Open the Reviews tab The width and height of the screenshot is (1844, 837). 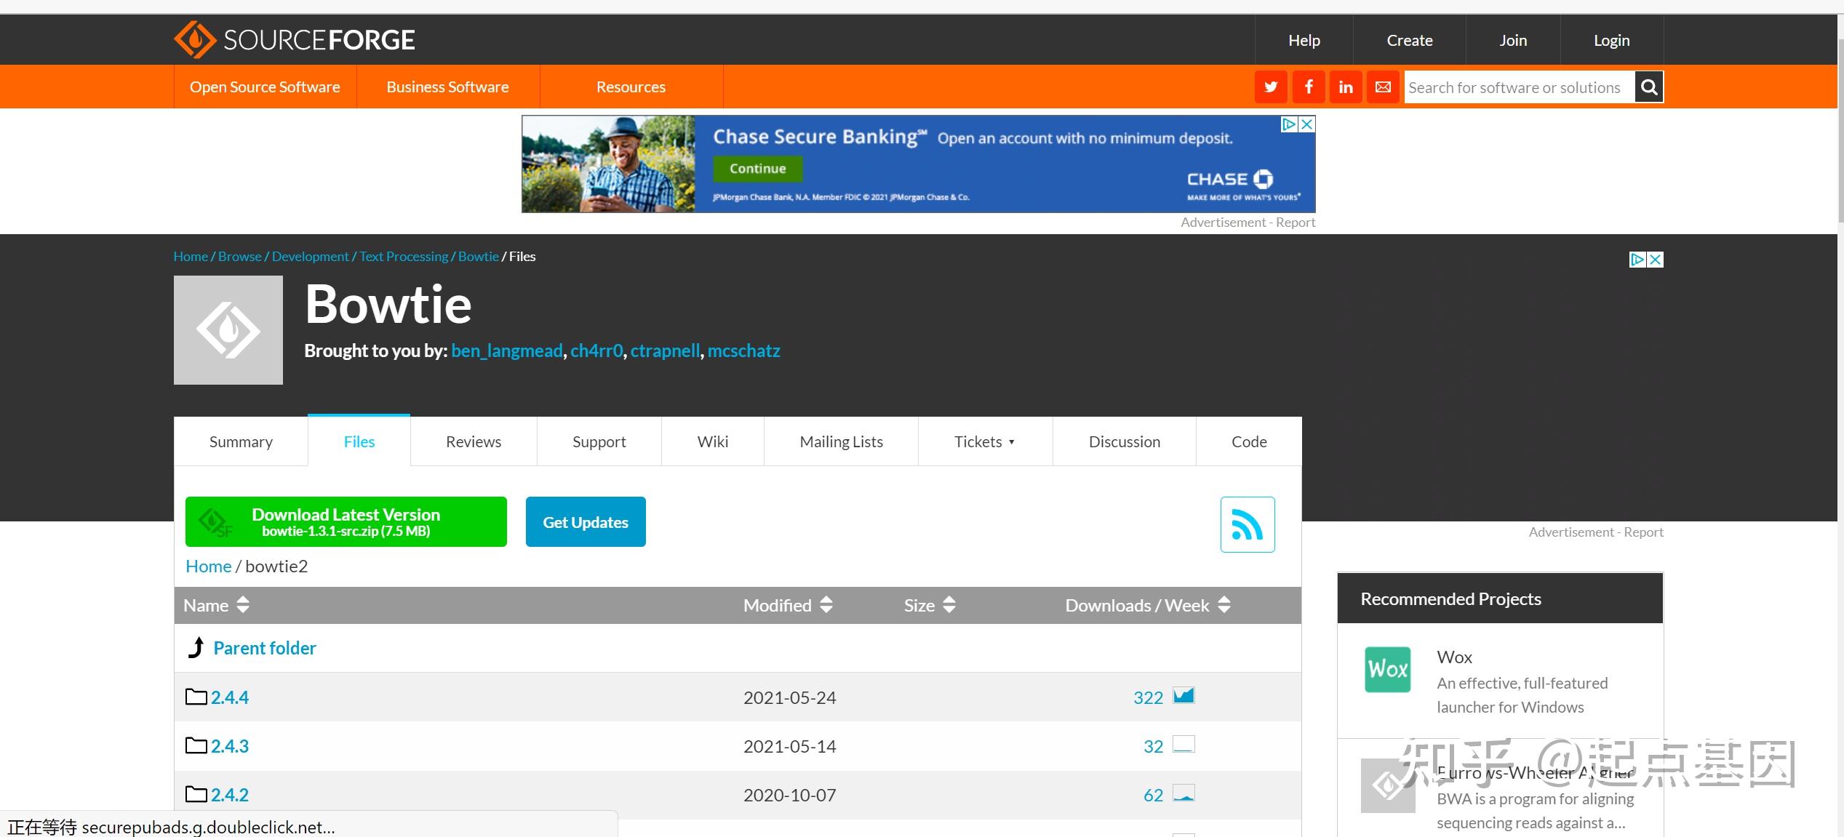click(x=473, y=441)
